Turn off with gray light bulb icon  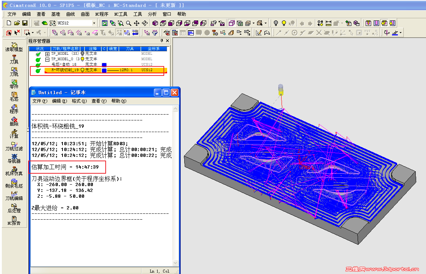[276, 23]
